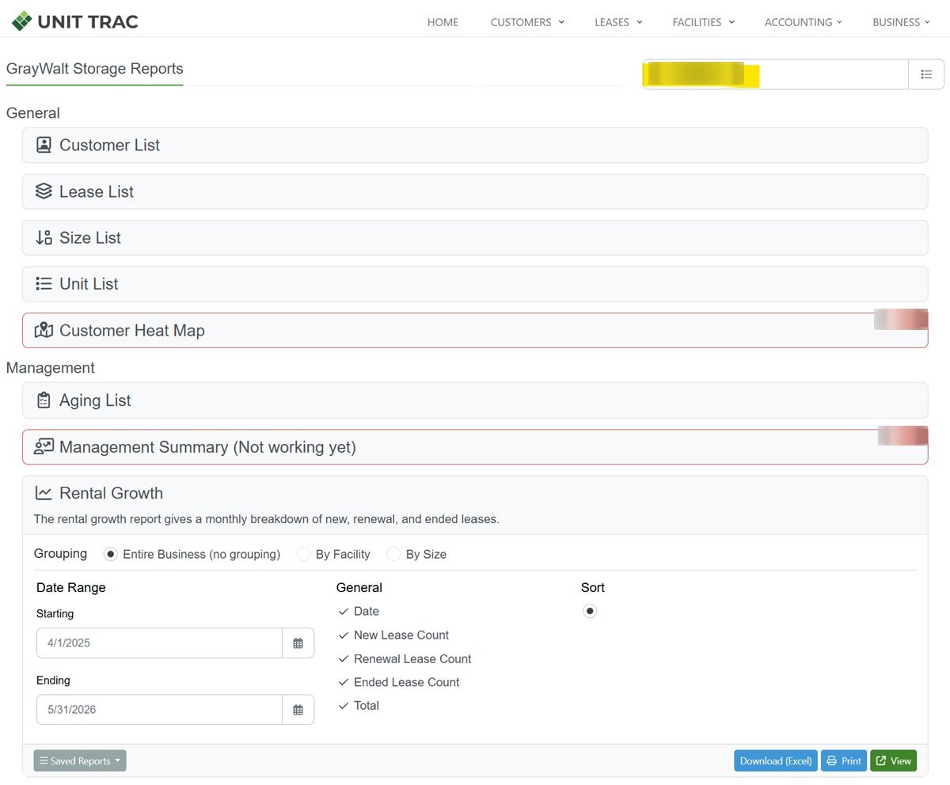
Task: Click the Print button
Action: (x=844, y=760)
